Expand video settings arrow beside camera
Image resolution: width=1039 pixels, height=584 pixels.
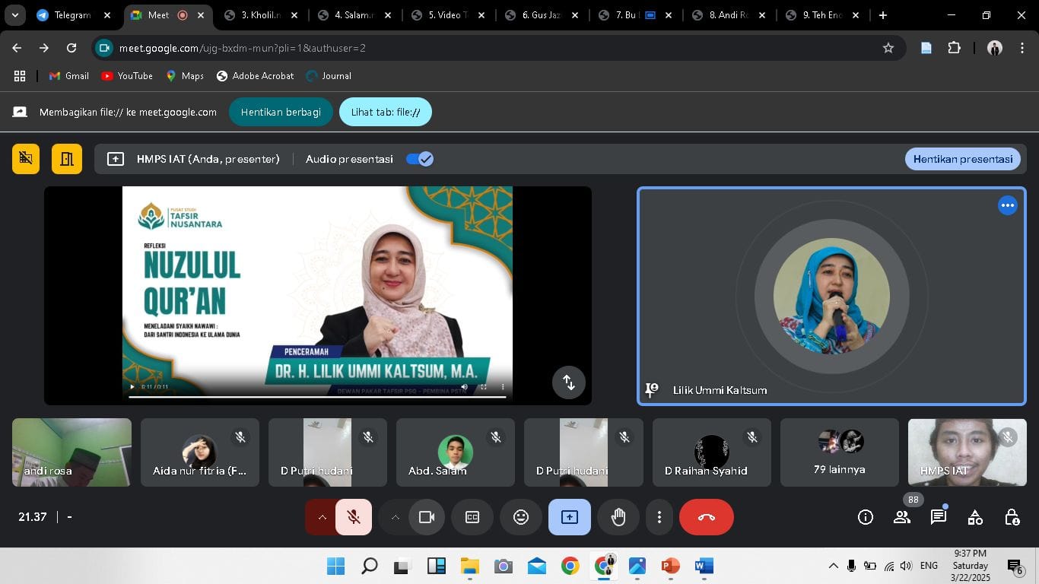[395, 517]
